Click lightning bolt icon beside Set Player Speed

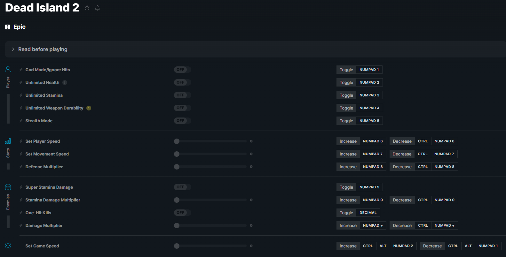pos(21,141)
